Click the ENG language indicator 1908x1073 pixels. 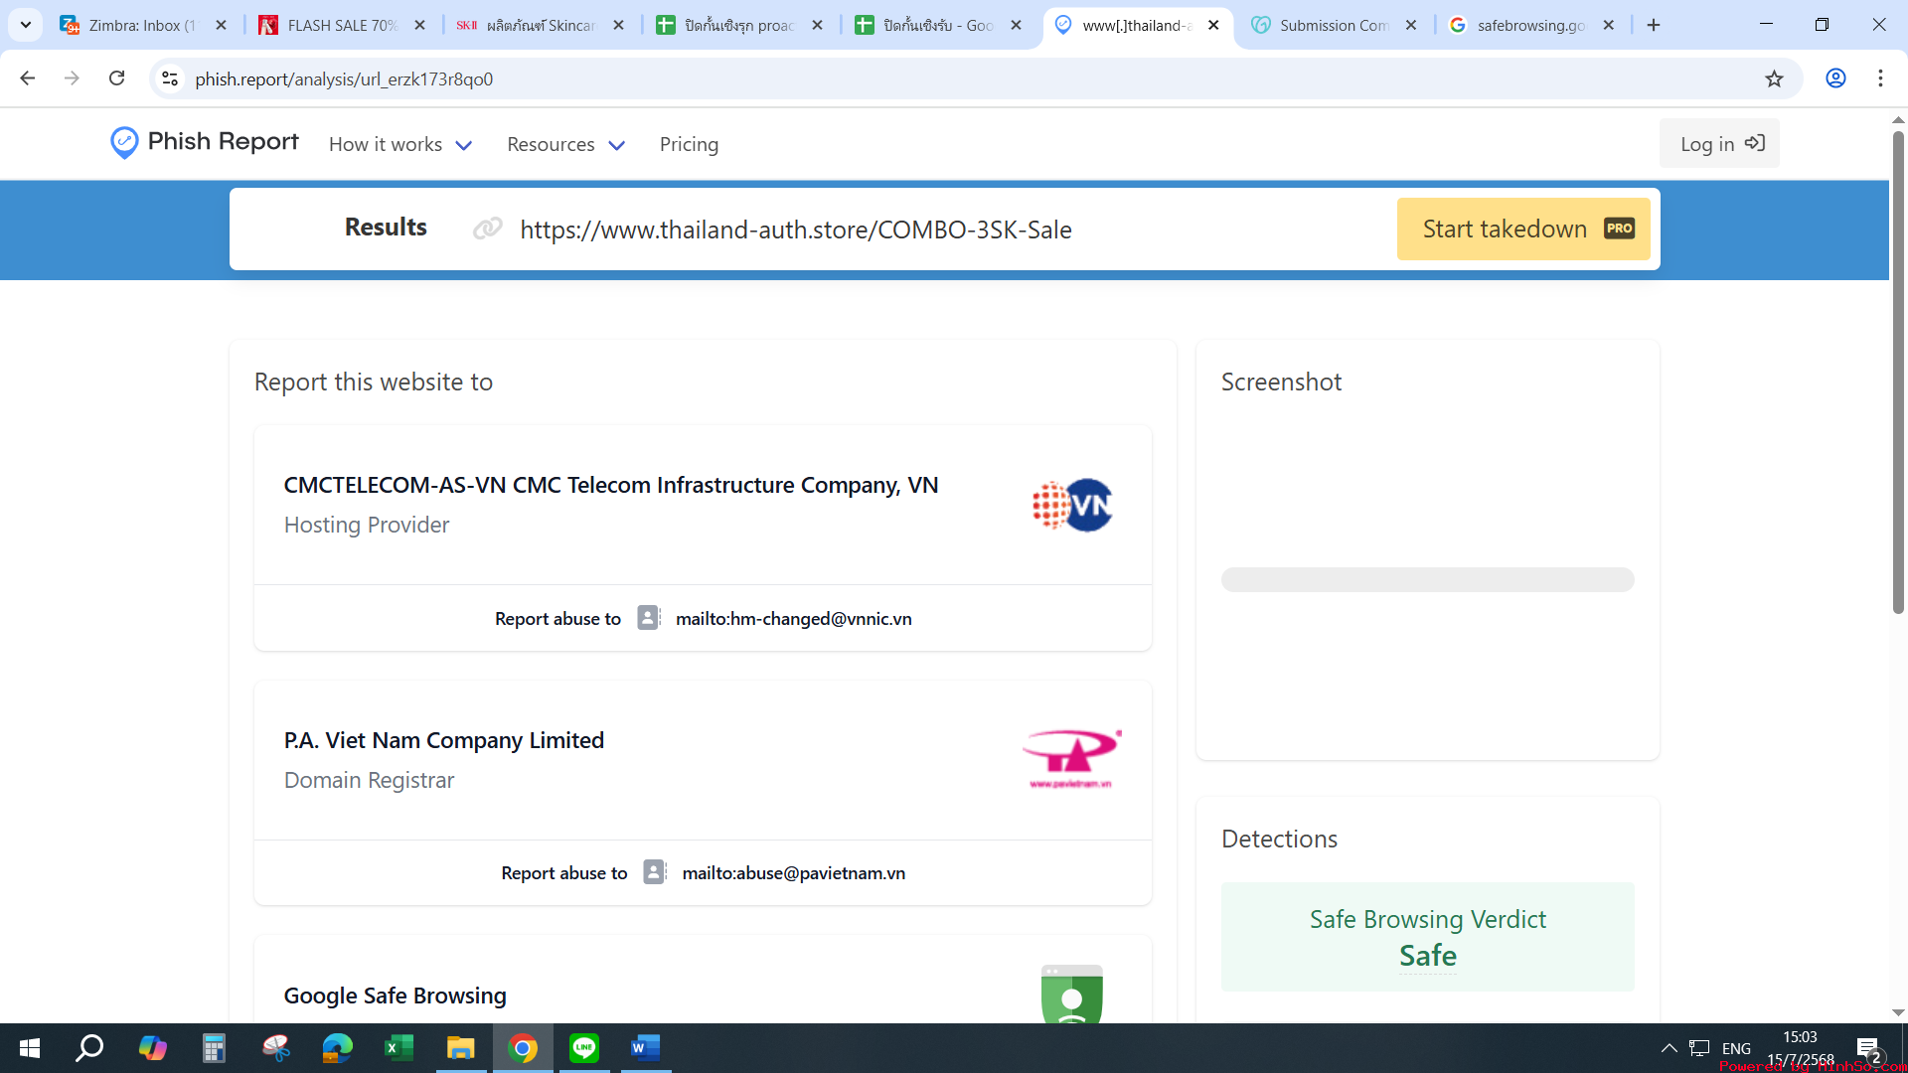(1736, 1048)
